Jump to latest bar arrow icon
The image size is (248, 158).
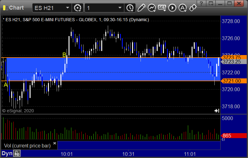[x=217, y=111]
